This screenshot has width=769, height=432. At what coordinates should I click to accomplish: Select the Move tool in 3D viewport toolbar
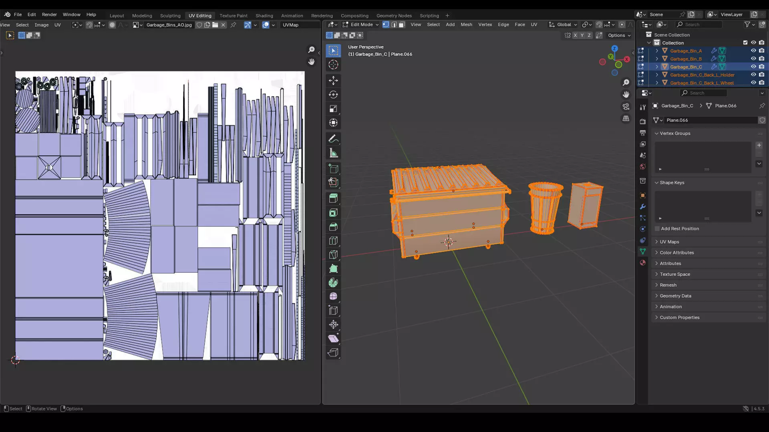(333, 80)
